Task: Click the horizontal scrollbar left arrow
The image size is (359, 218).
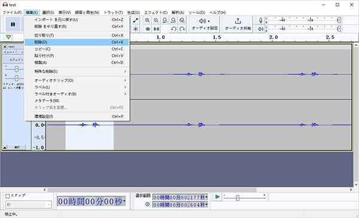Action: click(45, 190)
